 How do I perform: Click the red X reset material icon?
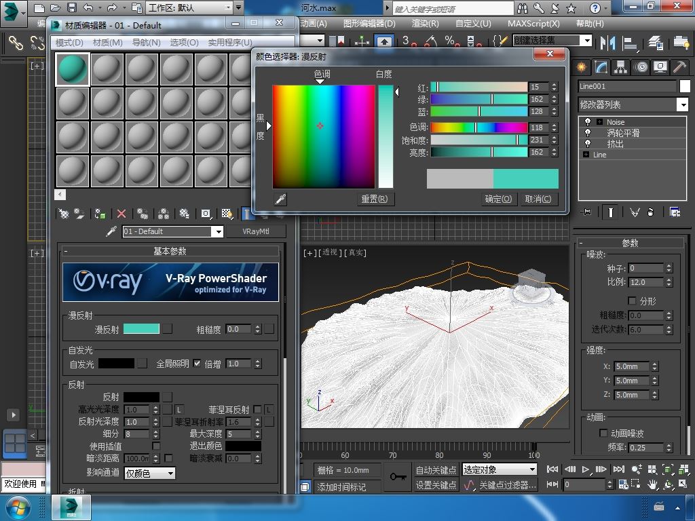121,214
